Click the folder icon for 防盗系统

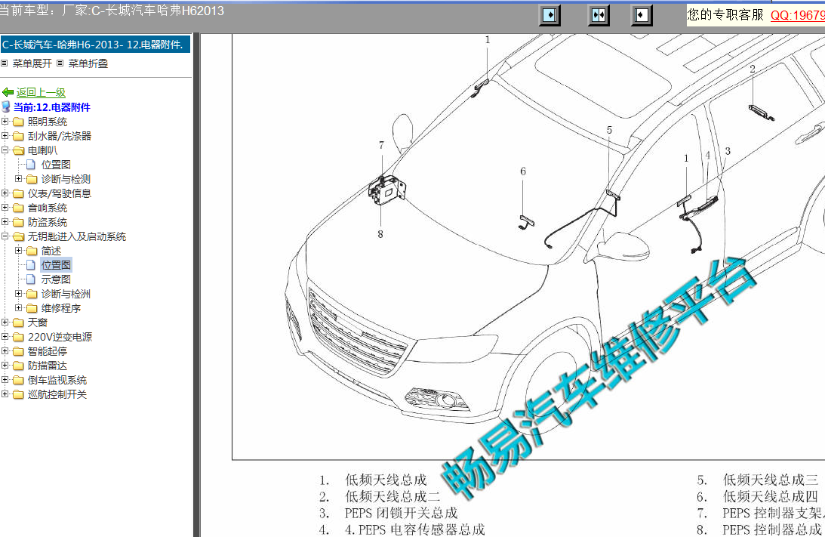click(x=18, y=222)
